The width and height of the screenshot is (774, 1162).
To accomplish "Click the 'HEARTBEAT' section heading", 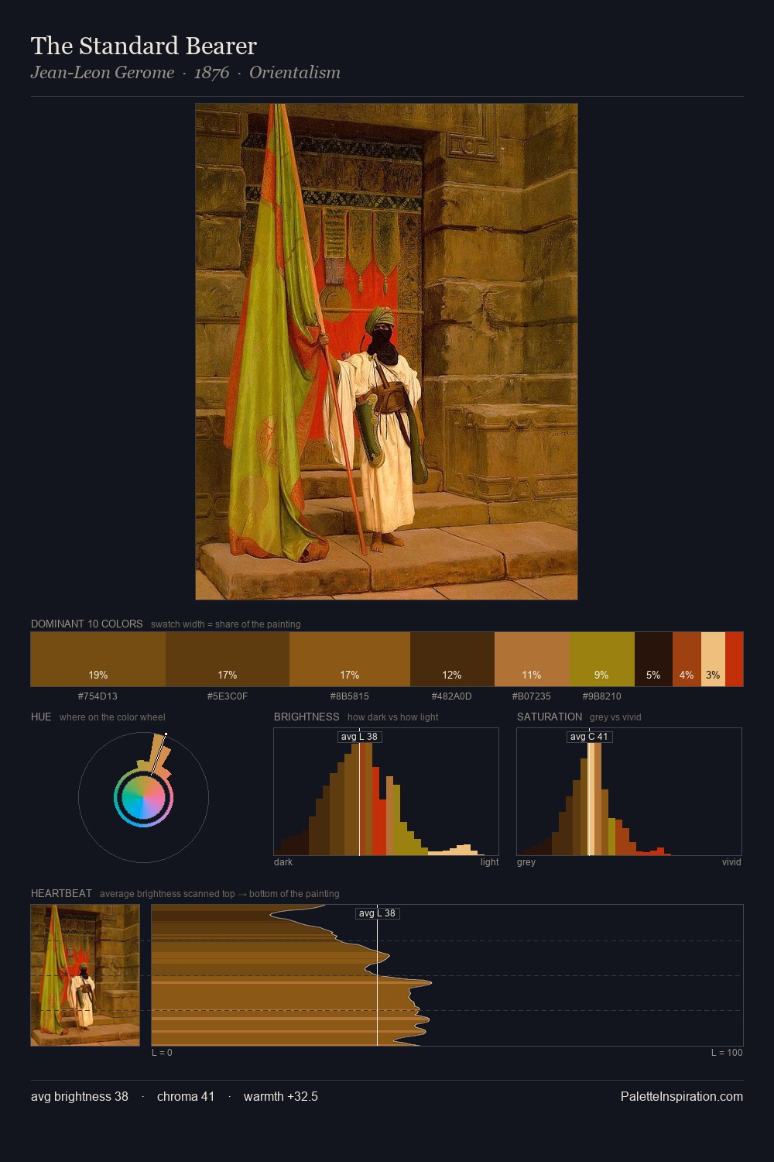I will point(61,893).
